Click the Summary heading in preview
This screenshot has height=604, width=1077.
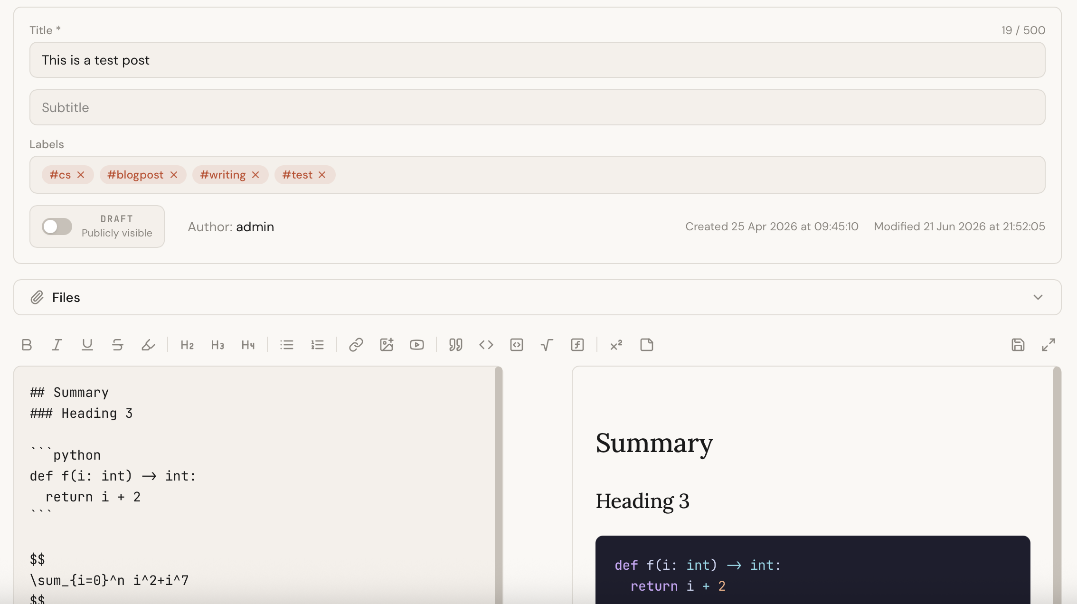click(x=654, y=443)
